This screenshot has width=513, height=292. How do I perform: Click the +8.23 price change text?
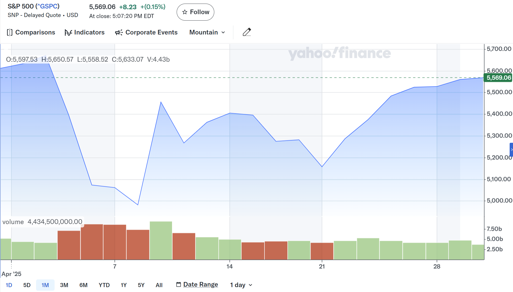128,7
